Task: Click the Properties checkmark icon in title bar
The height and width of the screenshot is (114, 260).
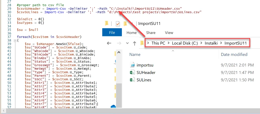Action: point(118,24)
